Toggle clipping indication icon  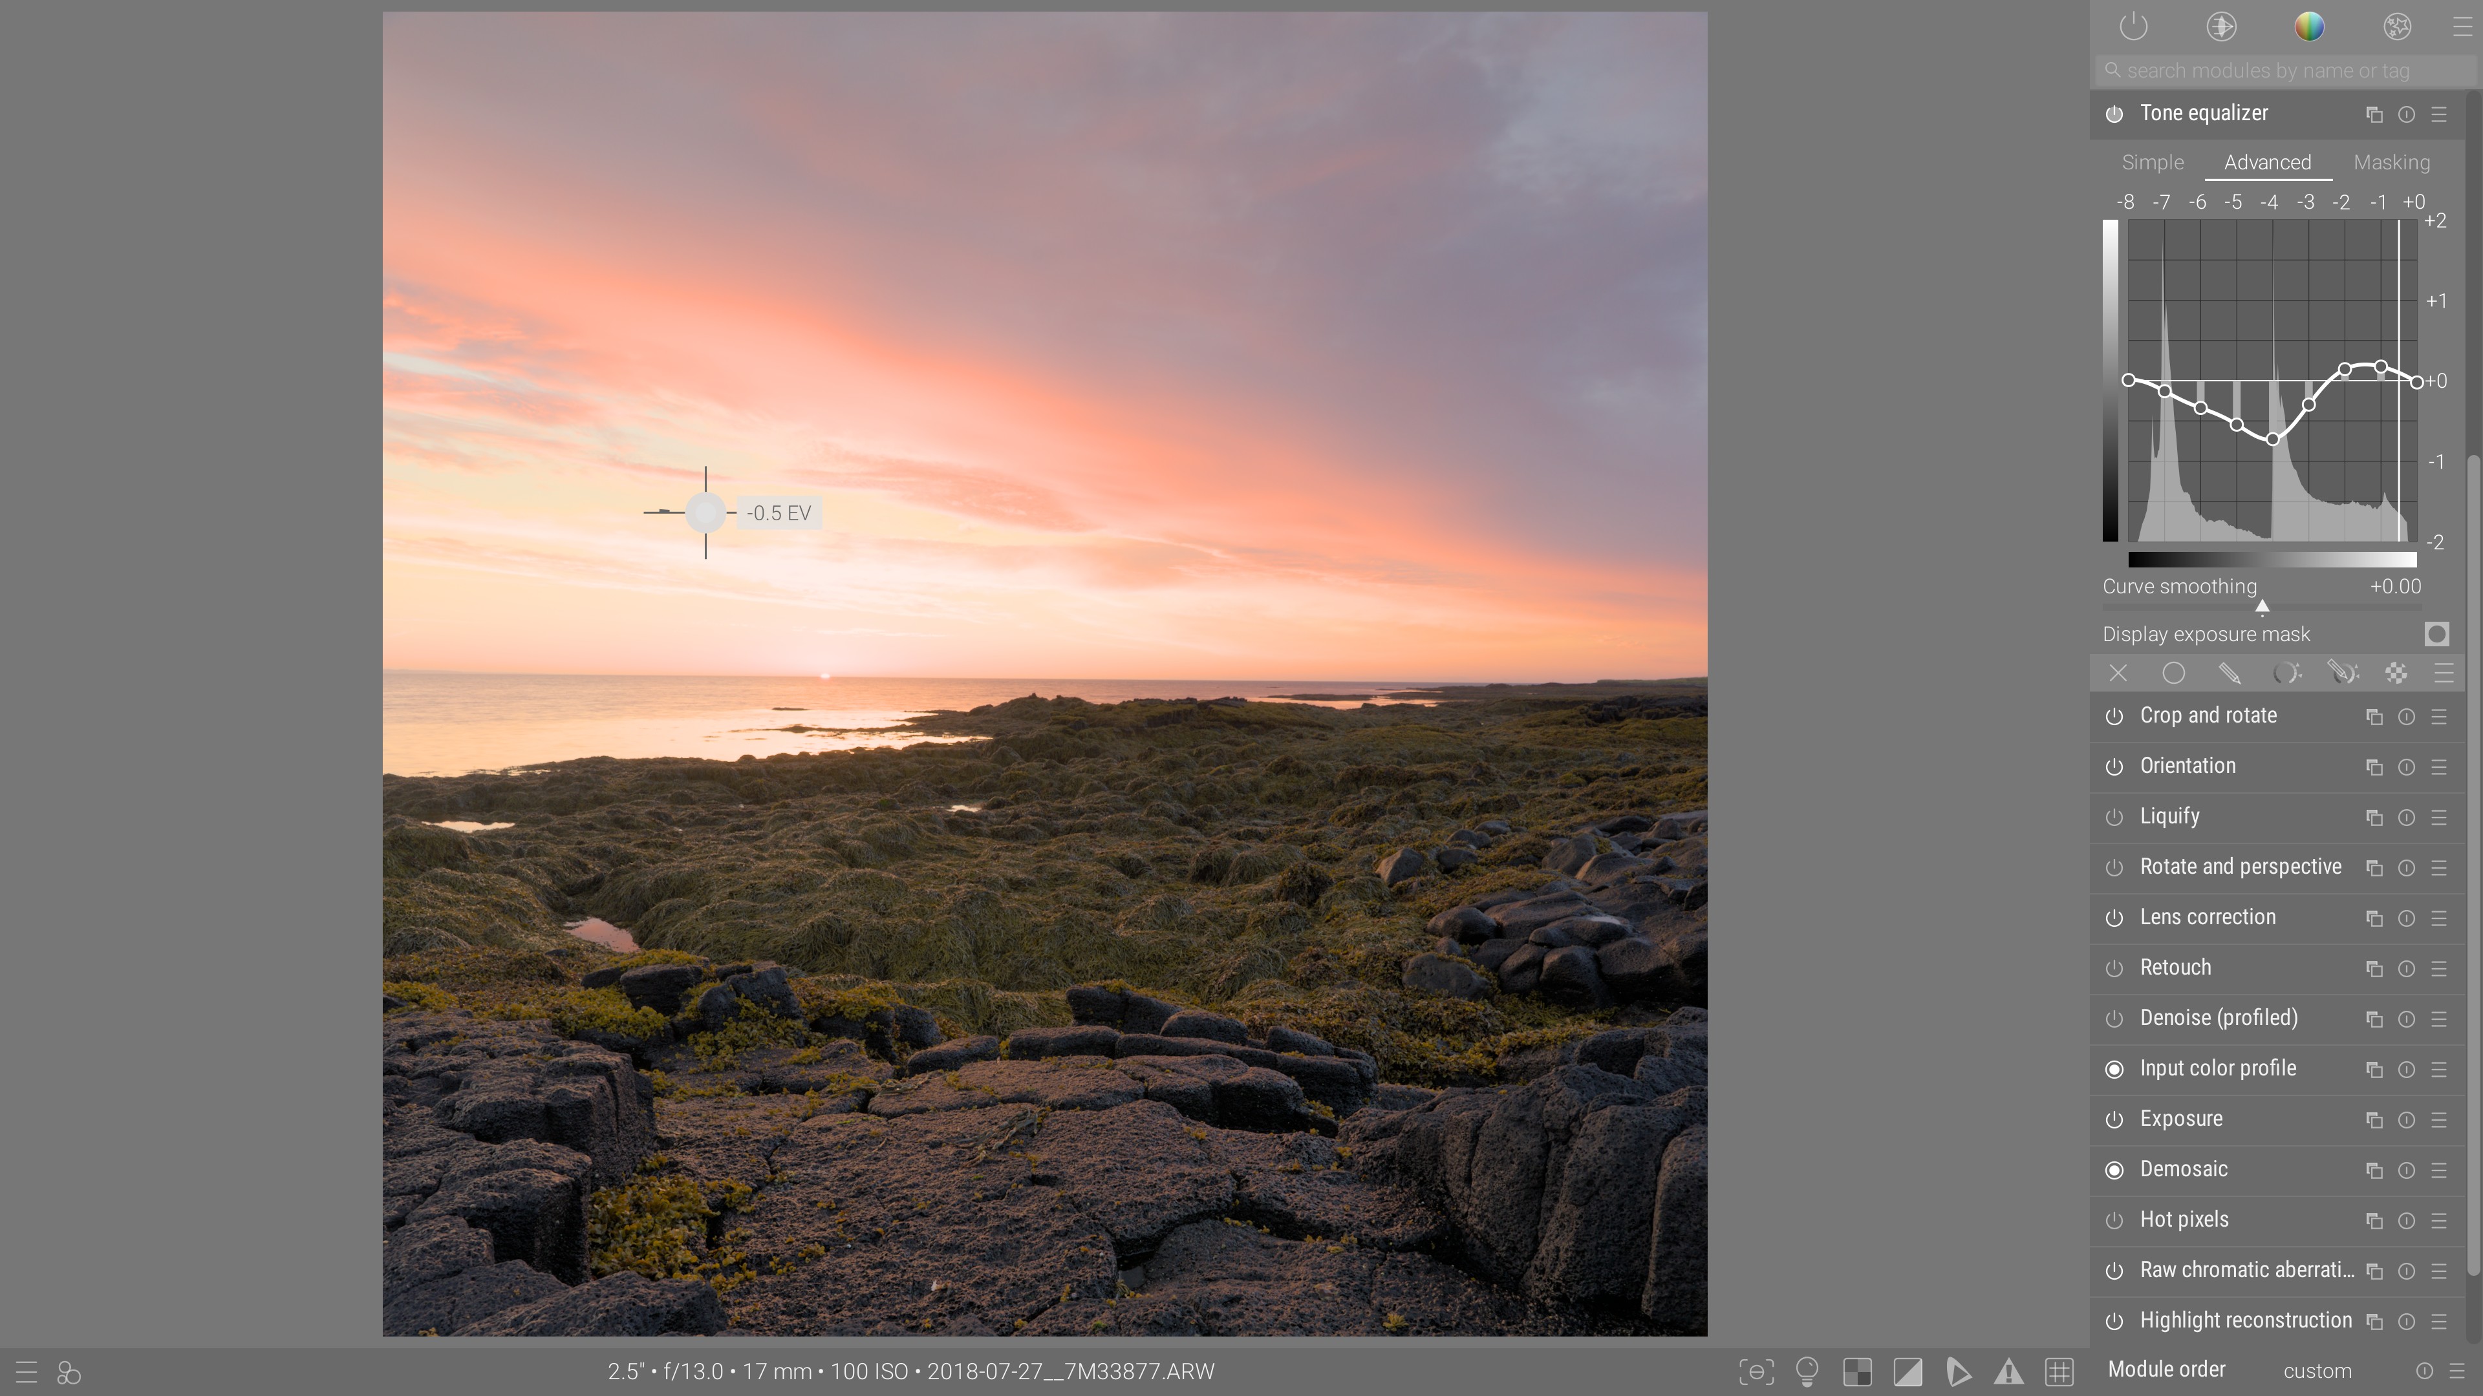click(1908, 1371)
